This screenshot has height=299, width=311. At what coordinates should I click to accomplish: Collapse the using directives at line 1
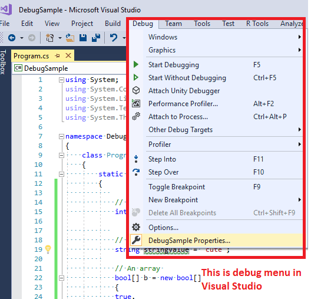click(61, 80)
